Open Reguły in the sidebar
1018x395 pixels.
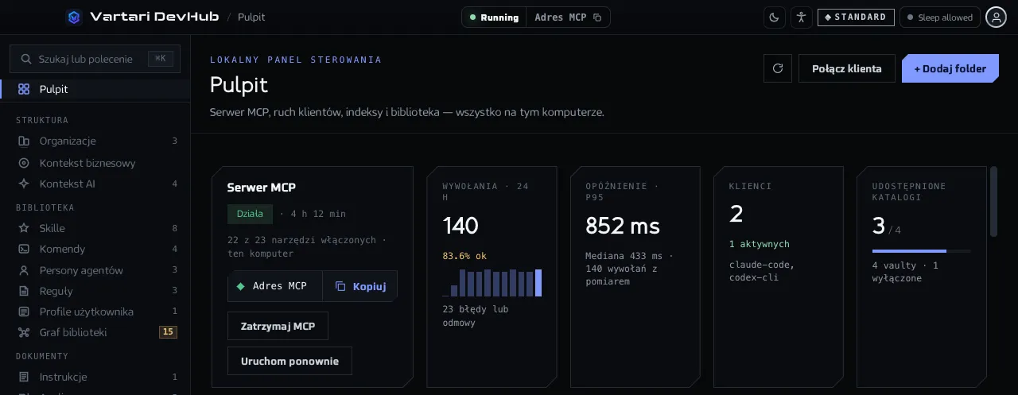pyautogui.click(x=95, y=291)
